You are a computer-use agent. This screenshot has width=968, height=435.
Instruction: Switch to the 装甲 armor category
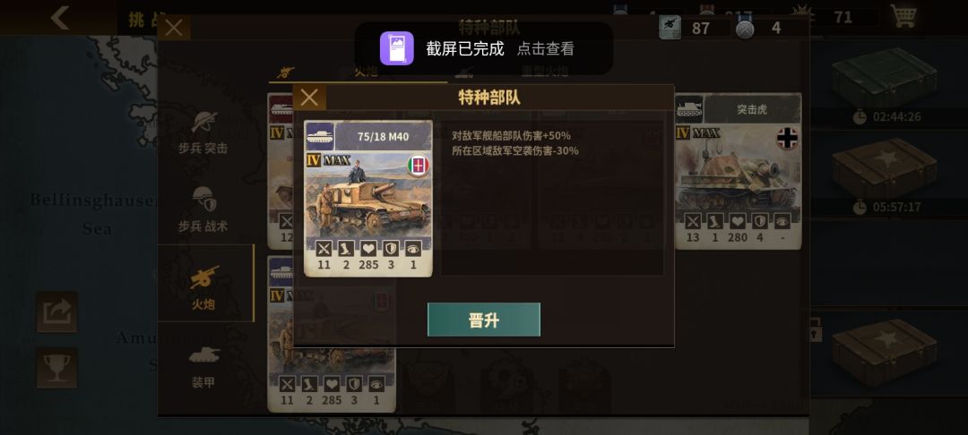[x=203, y=367]
